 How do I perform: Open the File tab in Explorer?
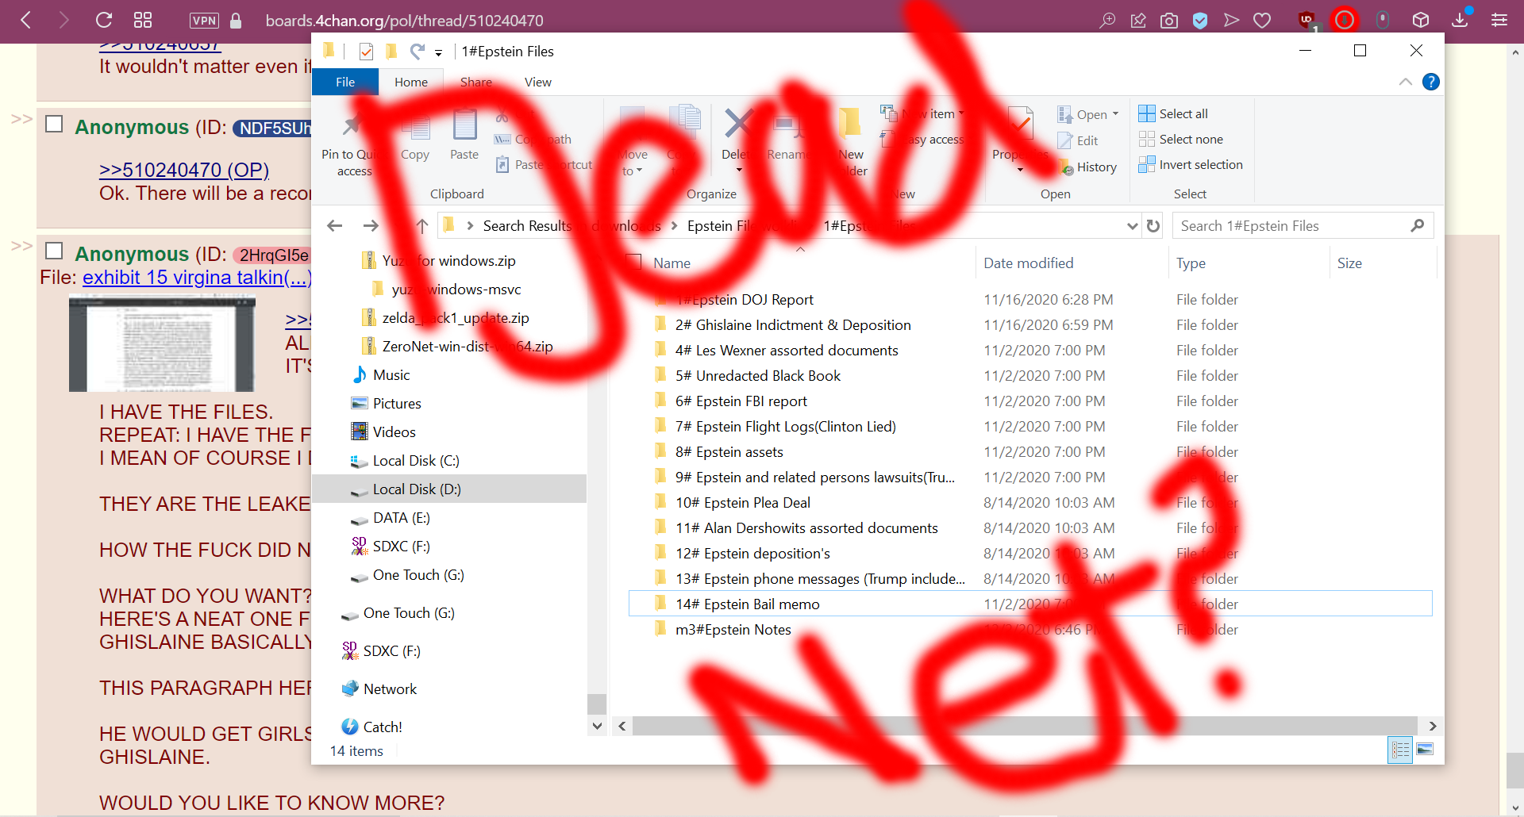[x=345, y=82]
